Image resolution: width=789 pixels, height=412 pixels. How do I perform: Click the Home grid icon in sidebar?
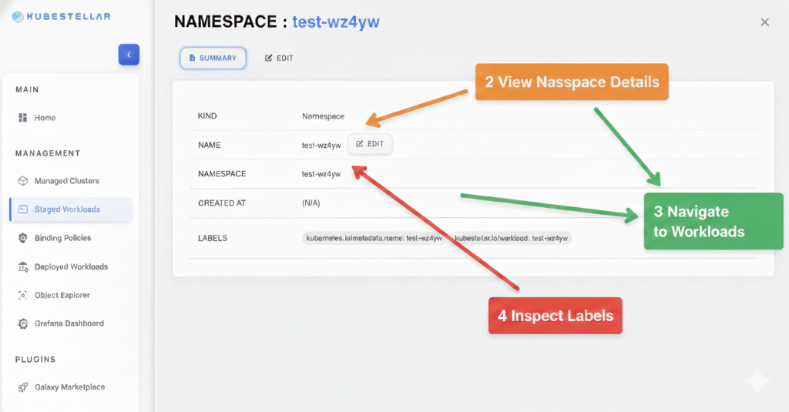pyautogui.click(x=22, y=118)
